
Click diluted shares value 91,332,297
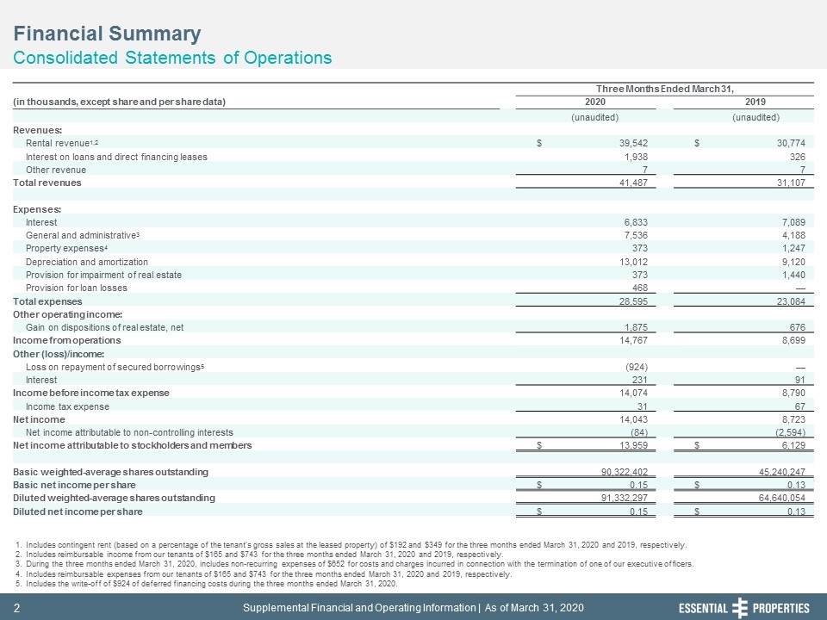coord(625,499)
